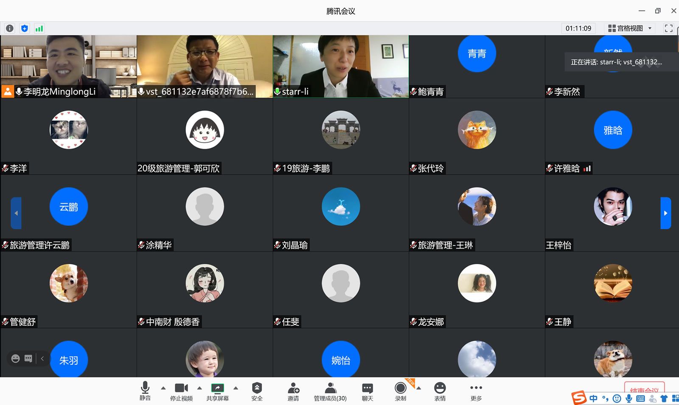Image resolution: width=679 pixels, height=405 pixels.
Task: Select 李明龙MinglongLi video tile
Action: 69,67
